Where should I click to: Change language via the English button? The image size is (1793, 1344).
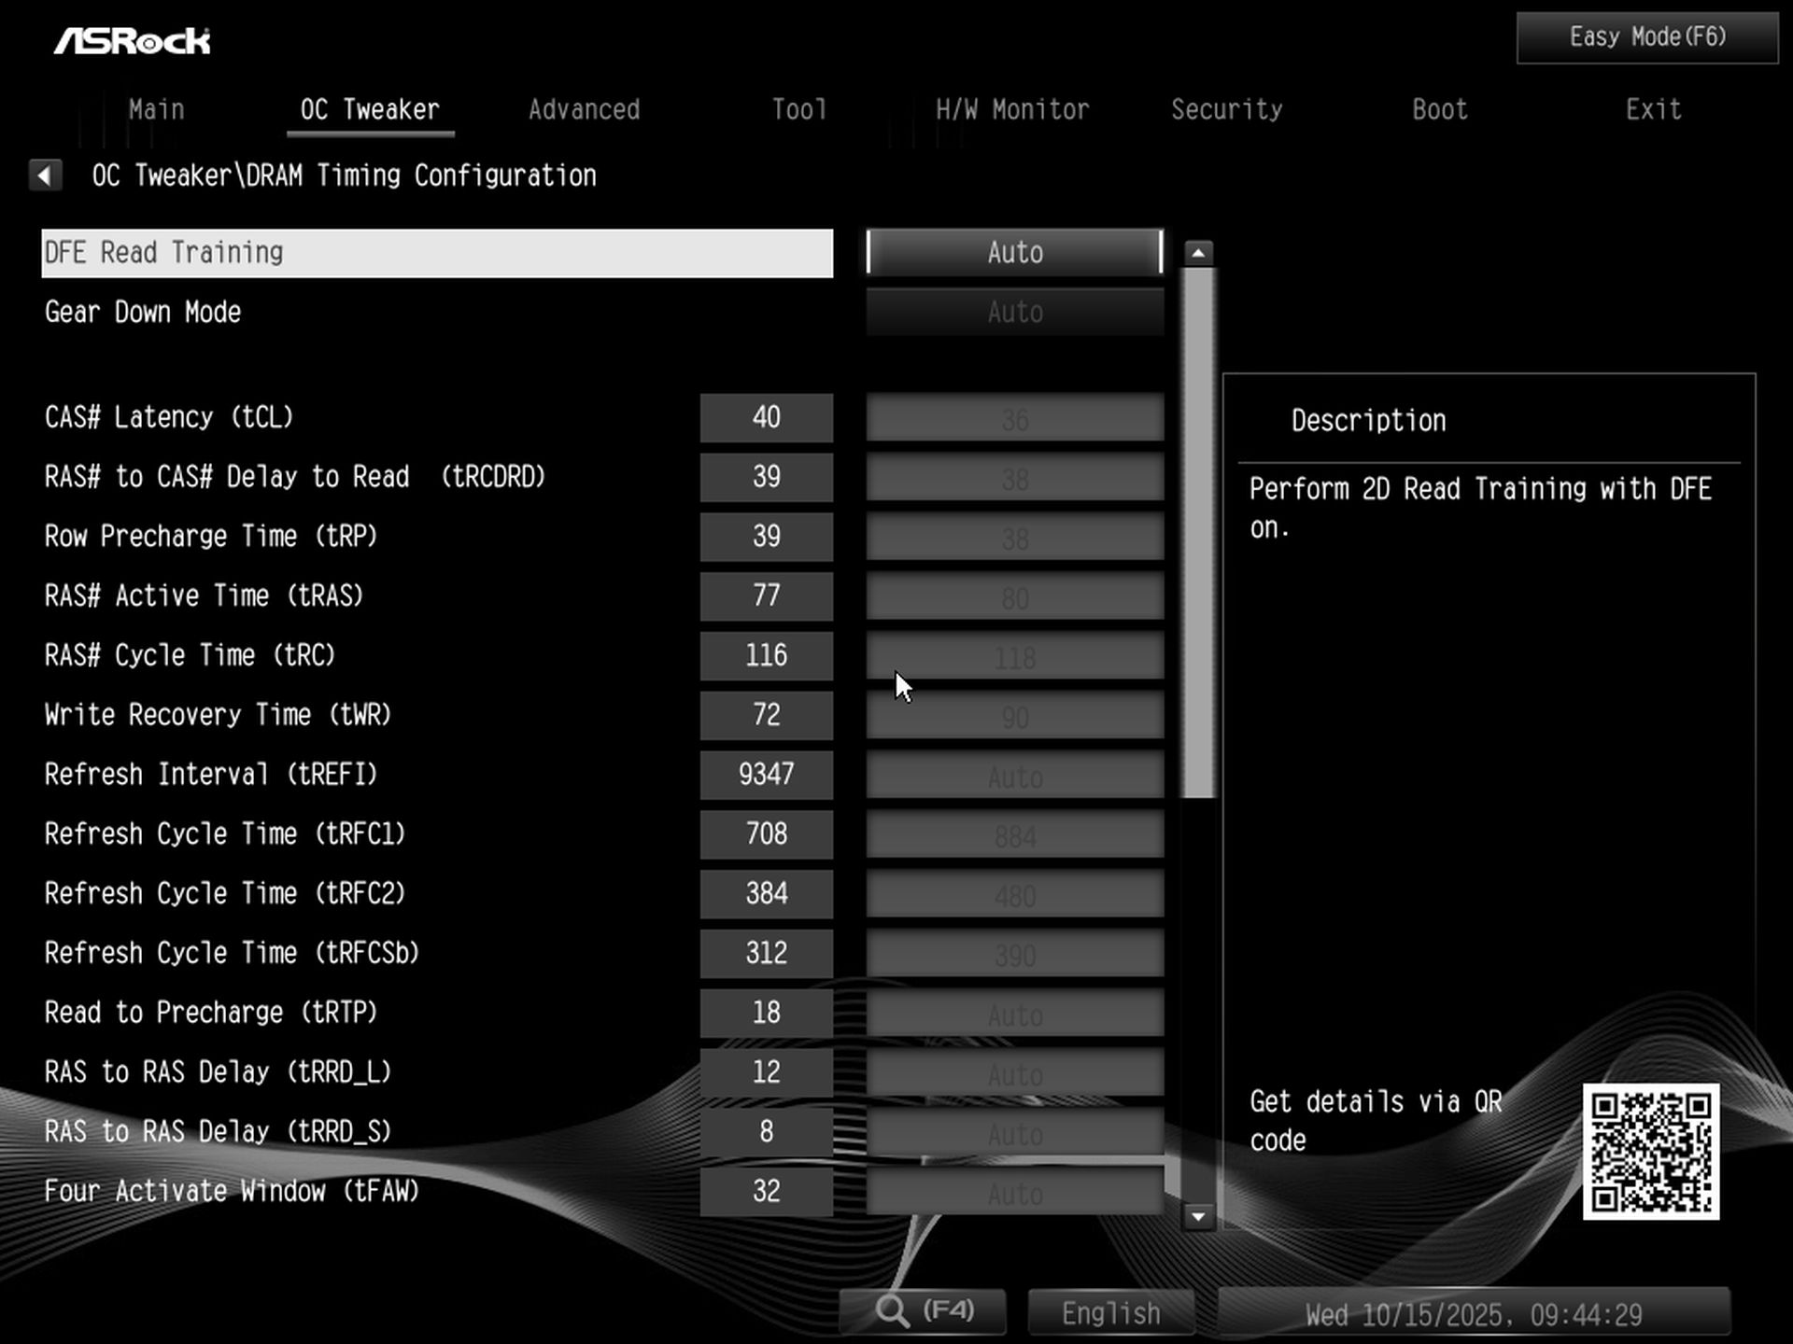(1109, 1310)
